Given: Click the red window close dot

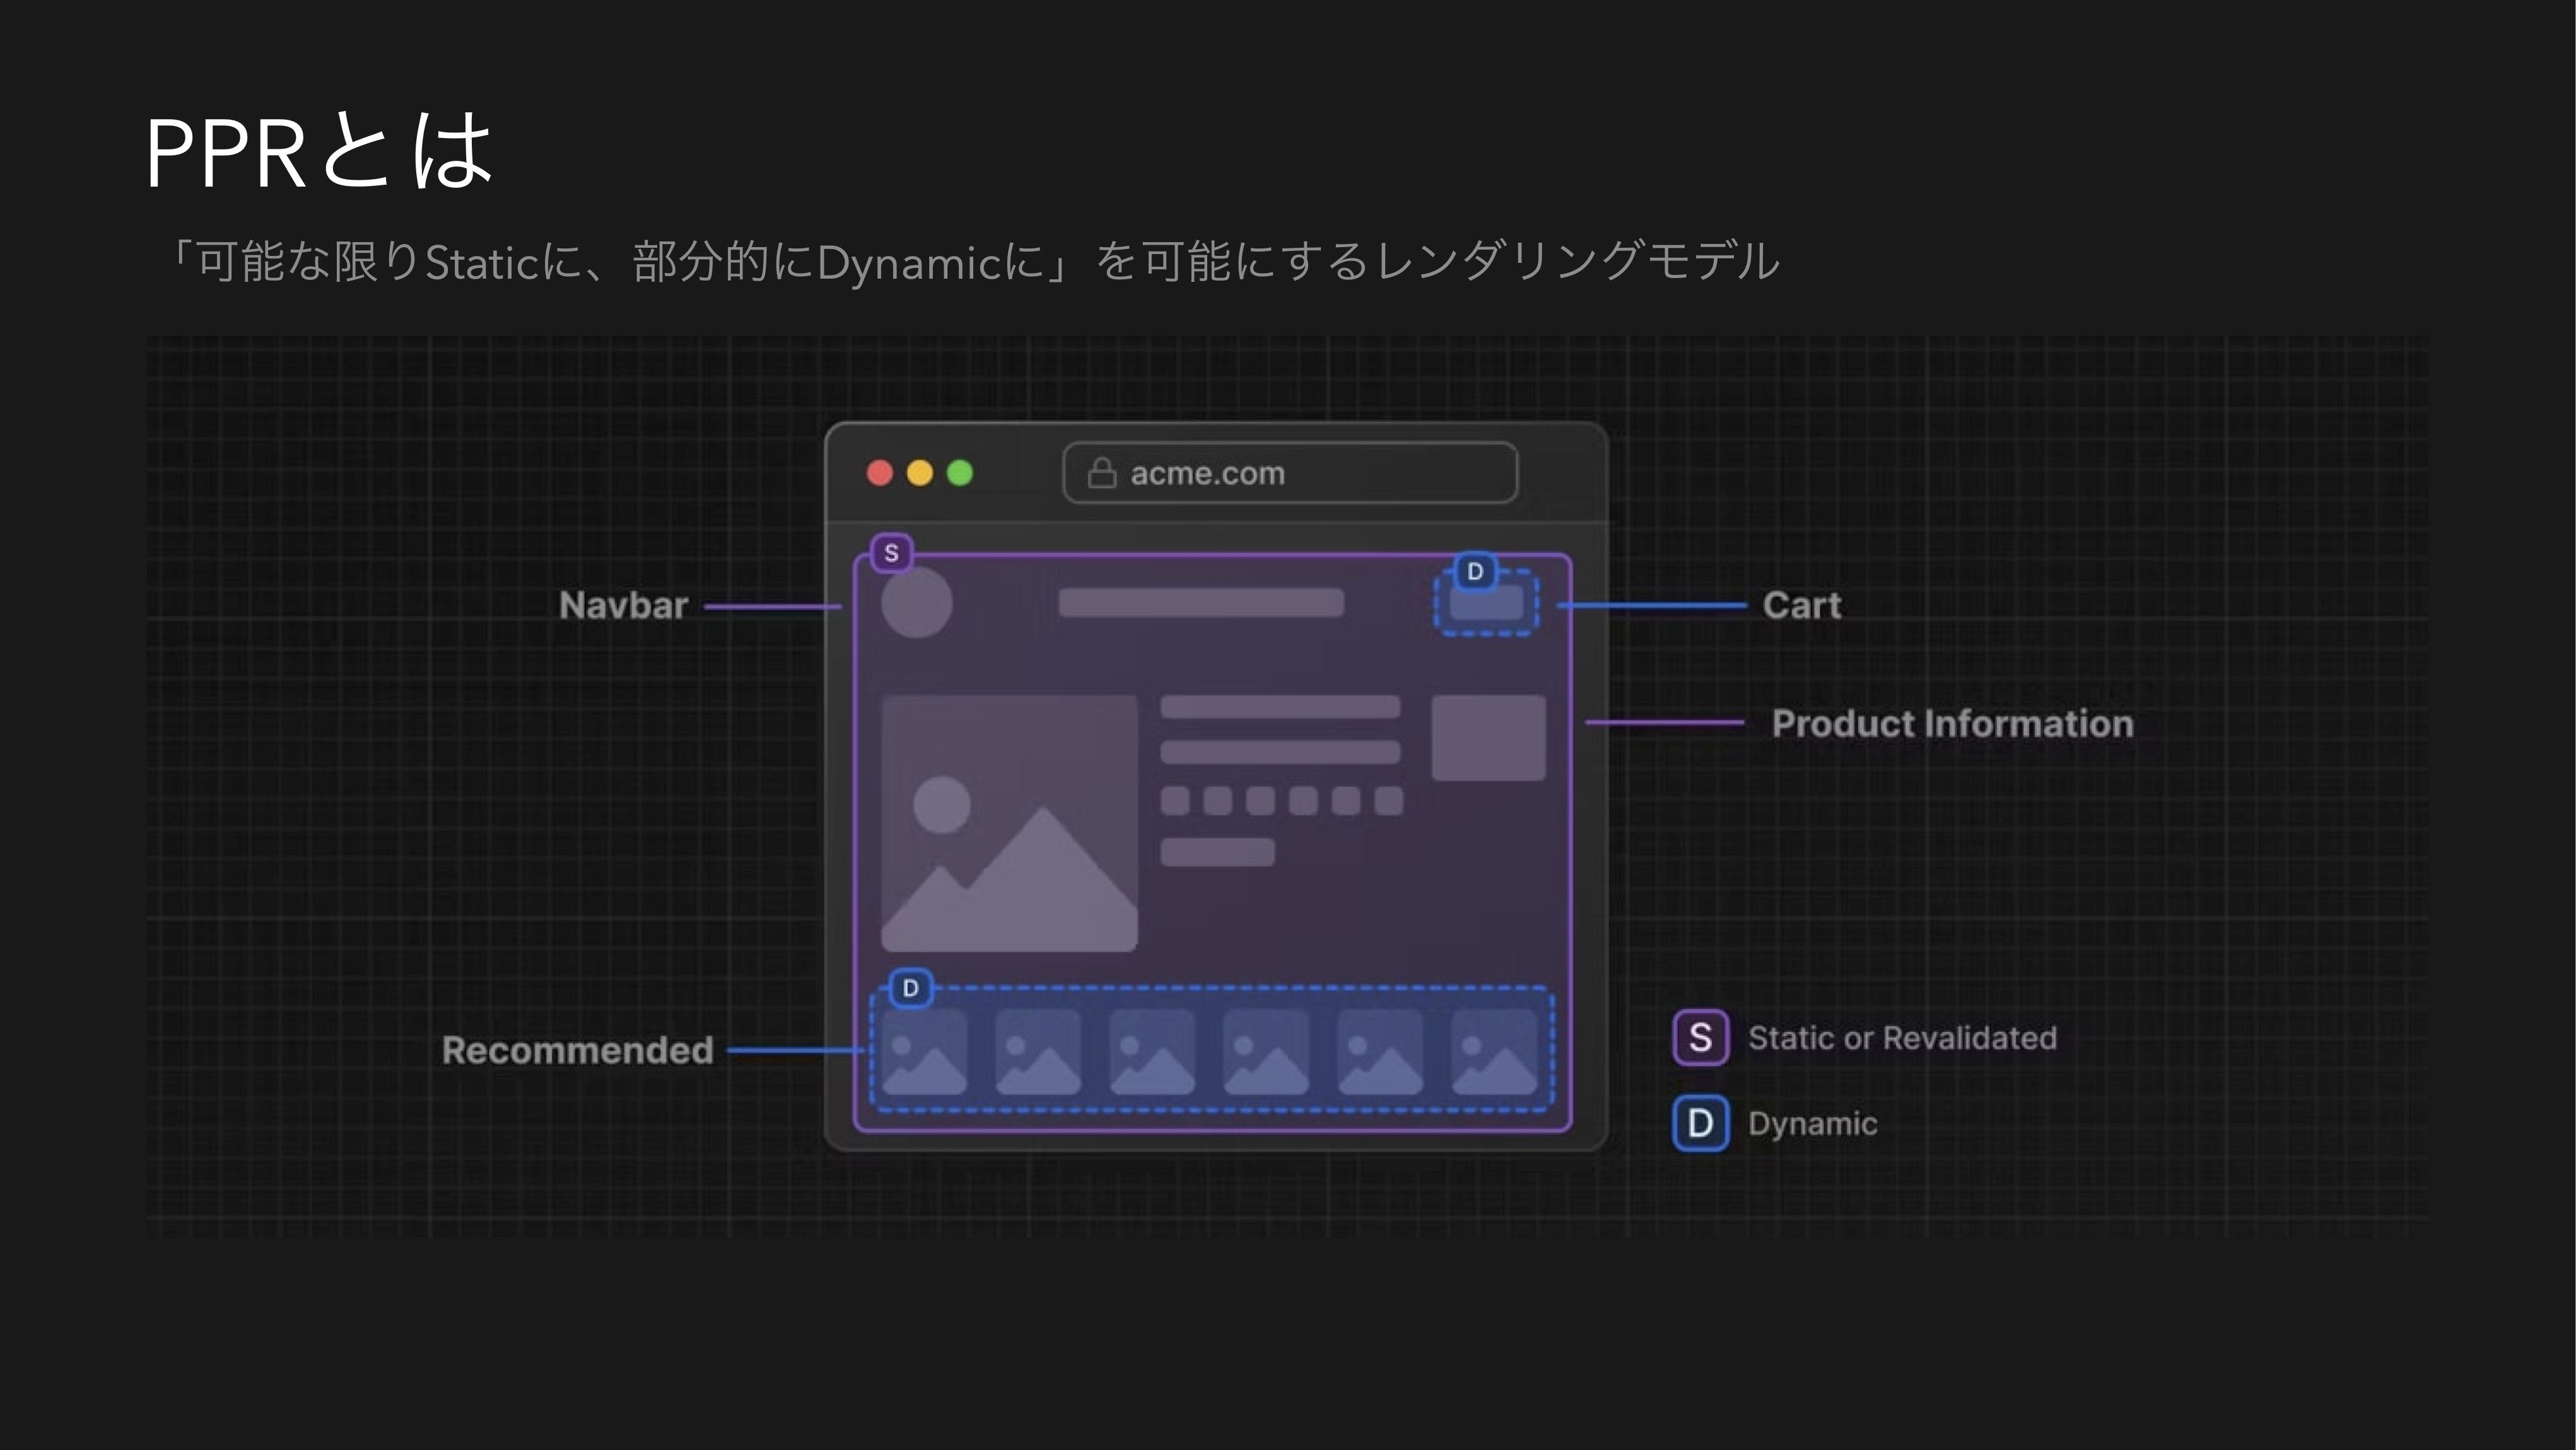Looking at the screenshot, I should pyautogui.click(x=879, y=473).
